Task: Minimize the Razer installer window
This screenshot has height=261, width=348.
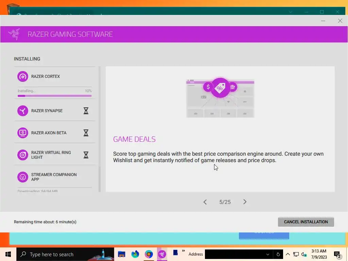Action: click(323, 21)
